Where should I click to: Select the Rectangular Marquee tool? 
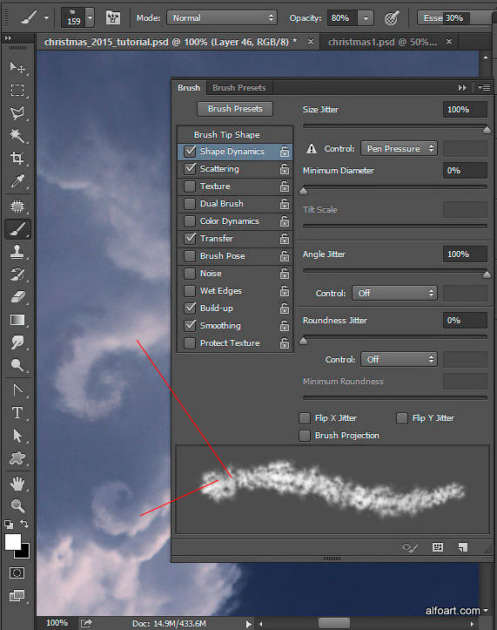click(17, 90)
